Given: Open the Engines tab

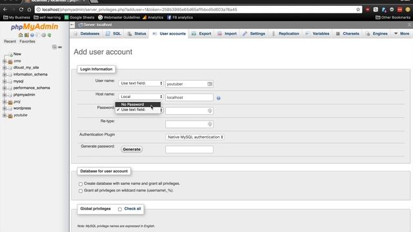Looking at the screenshot, I should point(377,34).
